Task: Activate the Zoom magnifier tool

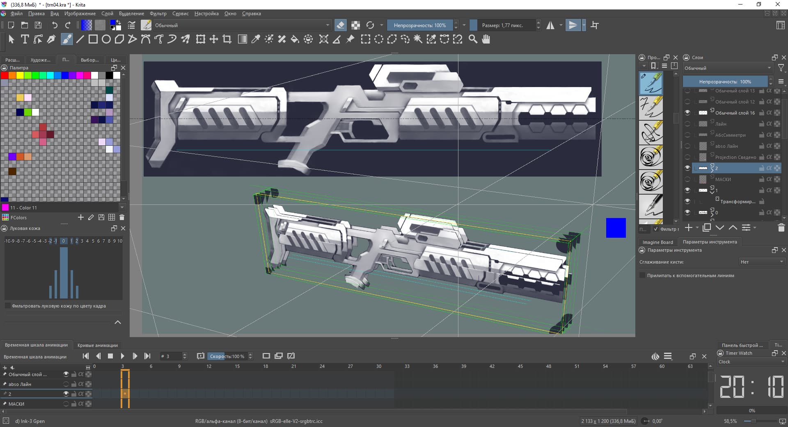Action: (x=473, y=39)
